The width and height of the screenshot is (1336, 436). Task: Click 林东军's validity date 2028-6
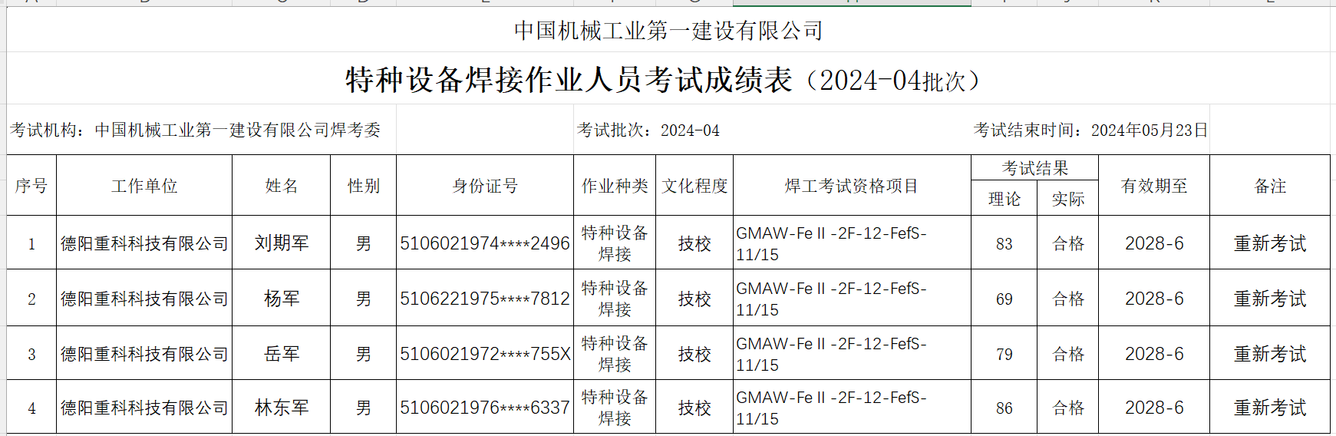click(x=1154, y=407)
